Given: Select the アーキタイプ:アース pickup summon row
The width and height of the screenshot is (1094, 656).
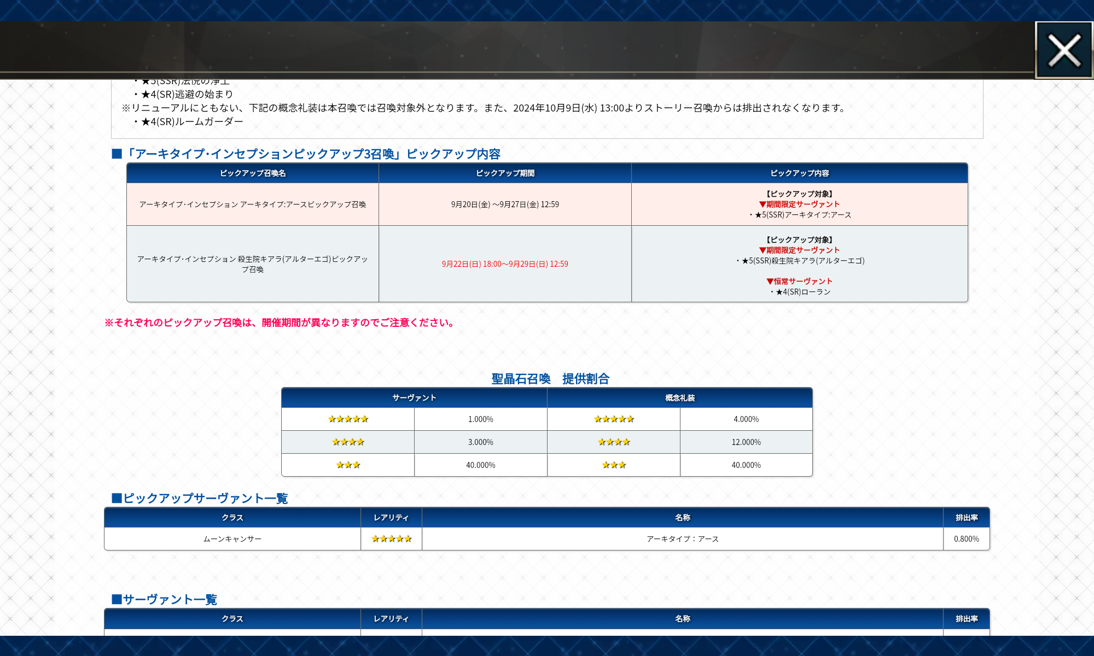Looking at the screenshot, I should click(252, 204).
